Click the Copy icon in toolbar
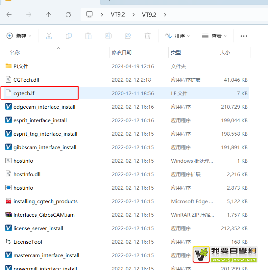 tap(69, 36)
